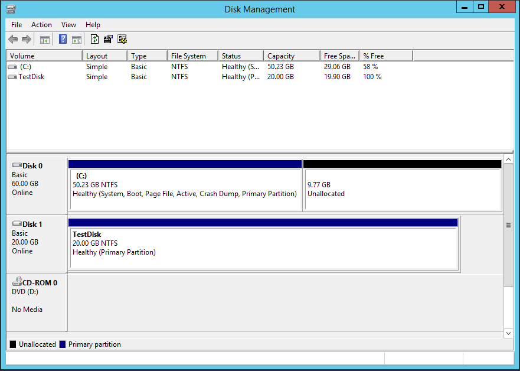
Task: Click Show/Hide Console Tree icon
Action: pyautogui.click(x=44, y=40)
